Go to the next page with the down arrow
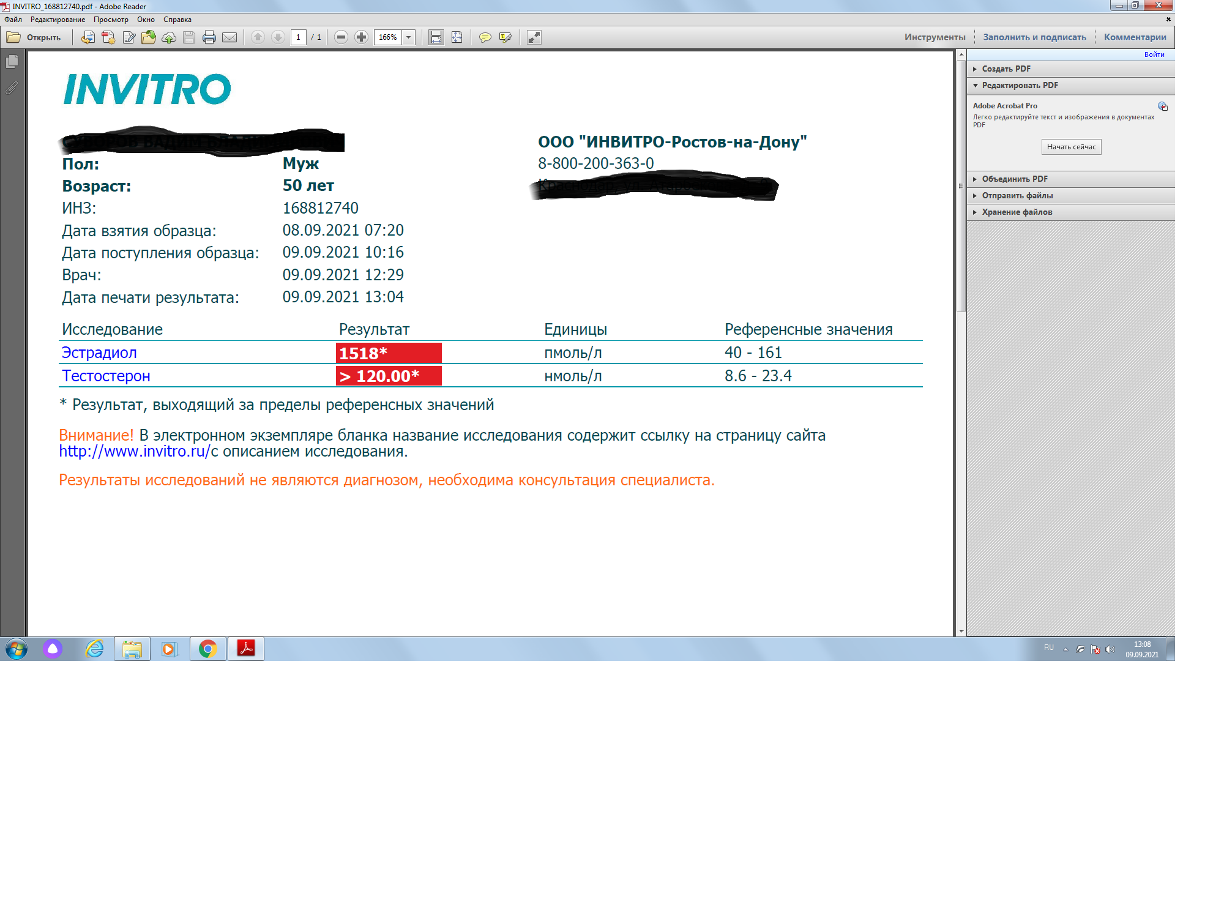The image size is (1224, 918). point(277,37)
